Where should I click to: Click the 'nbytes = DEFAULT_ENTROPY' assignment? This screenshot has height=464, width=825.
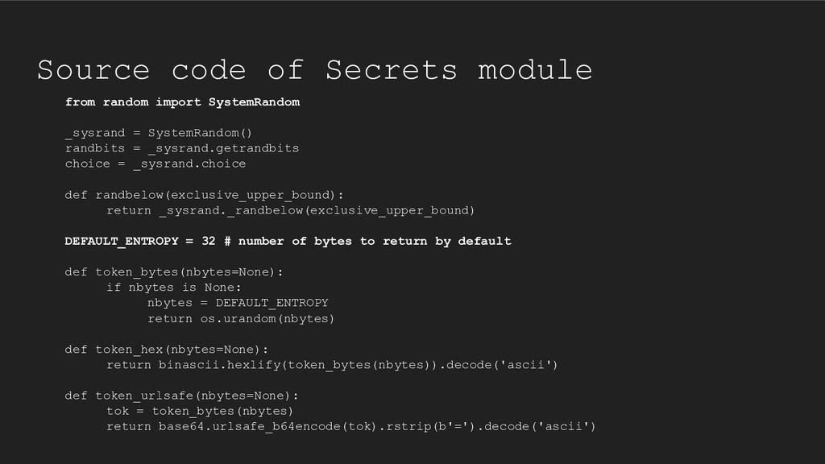(238, 303)
